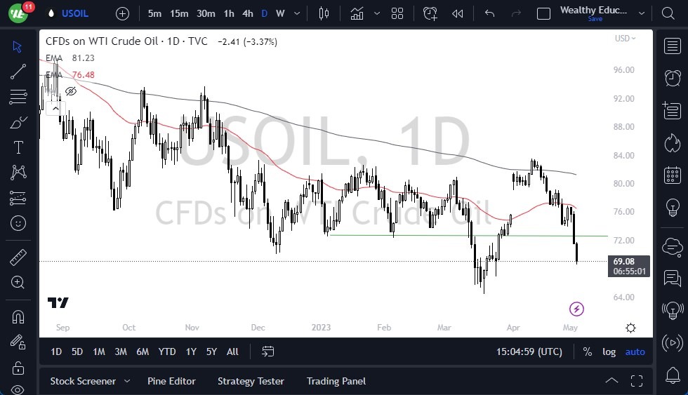Open the alerts panel clock icon

pos(672,78)
